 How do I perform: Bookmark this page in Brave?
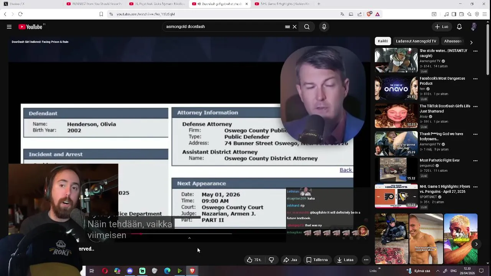point(101,14)
